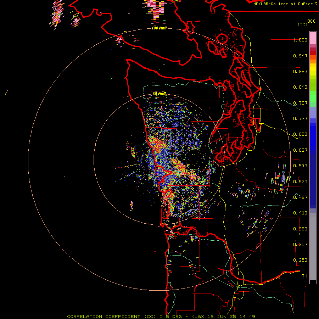This screenshot has width=319, height=319.
Task: Click the 0.253 color scale value
Action: click(x=300, y=260)
